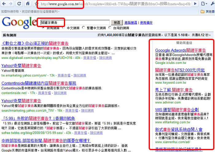Open the 關鍵字廣告NT$2,000元/月起 sponsored link
The height and width of the screenshot is (152, 215).
click(180, 70)
